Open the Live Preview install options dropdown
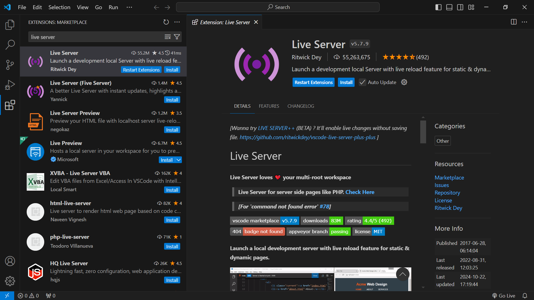The height and width of the screenshot is (300, 534). (179, 160)
